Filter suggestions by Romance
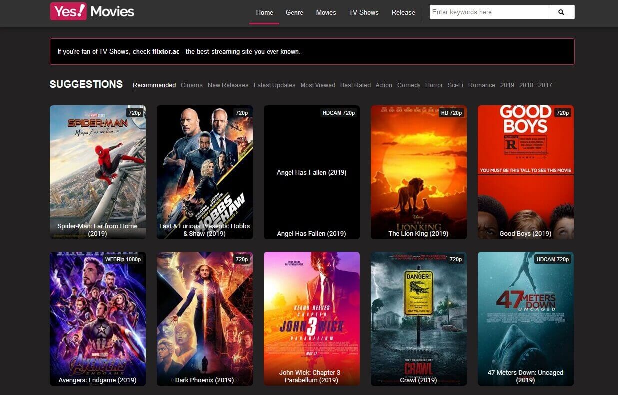The image size is (618, 395). pyautogui.click(x=482, y=85)
